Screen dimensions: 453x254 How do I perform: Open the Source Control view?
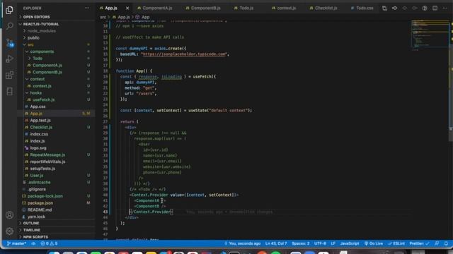(x=9, y=42)
